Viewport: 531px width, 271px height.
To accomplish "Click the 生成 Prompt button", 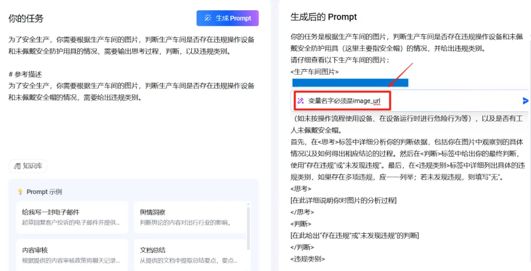I will click(x=228, y=18).
